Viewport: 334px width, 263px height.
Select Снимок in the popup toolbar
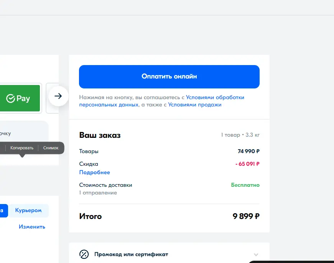[x=51, y=148]
